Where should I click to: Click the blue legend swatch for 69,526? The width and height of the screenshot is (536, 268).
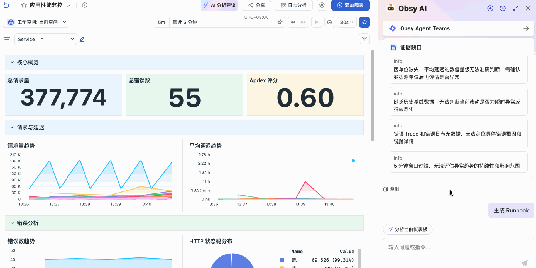(282, 260)
